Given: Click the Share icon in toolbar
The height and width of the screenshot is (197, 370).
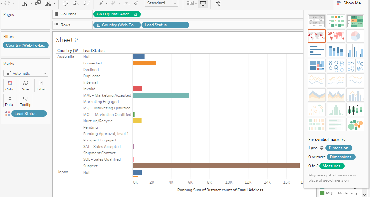Looking at the screenshot, I should click(218, 4).
